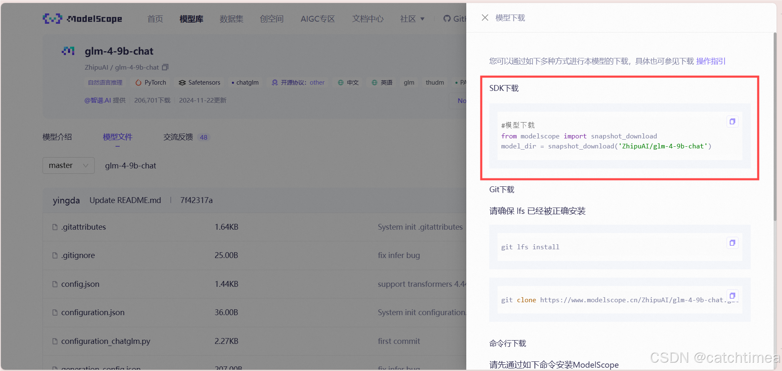Screen dimensions: 782x371
Task: Copy the SDK download code snippet
Action: click(x=732, y=122)
